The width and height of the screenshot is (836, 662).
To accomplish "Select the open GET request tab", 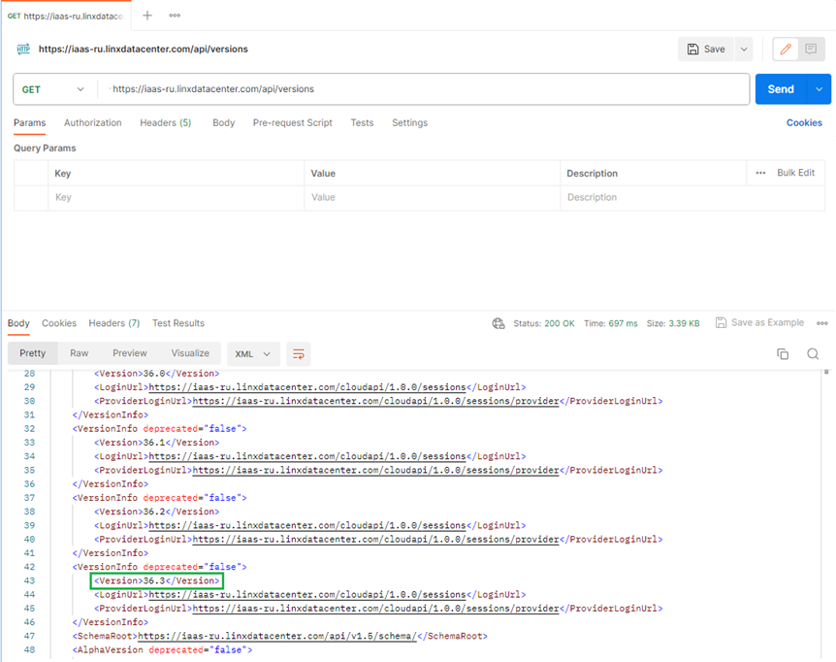I will pos(66,16).
